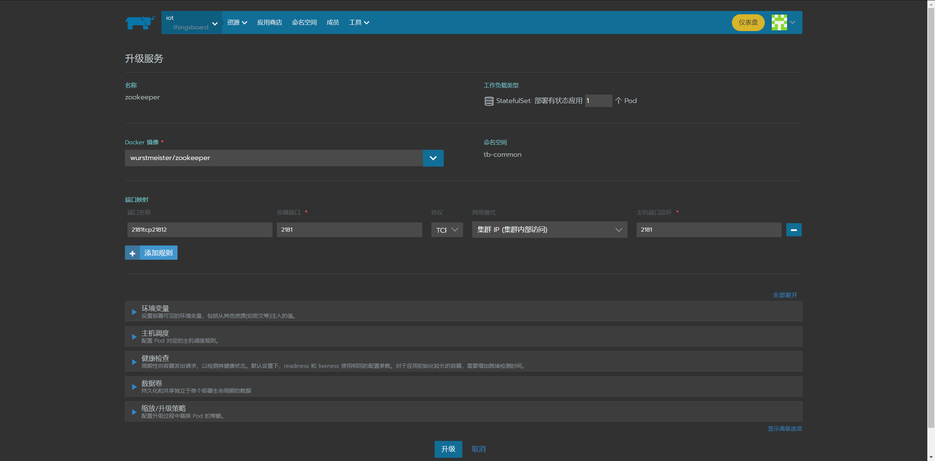Viewport: 935px width, 461px height.
Task: Click the 升级服务 page heading
Action: [144, 58]
